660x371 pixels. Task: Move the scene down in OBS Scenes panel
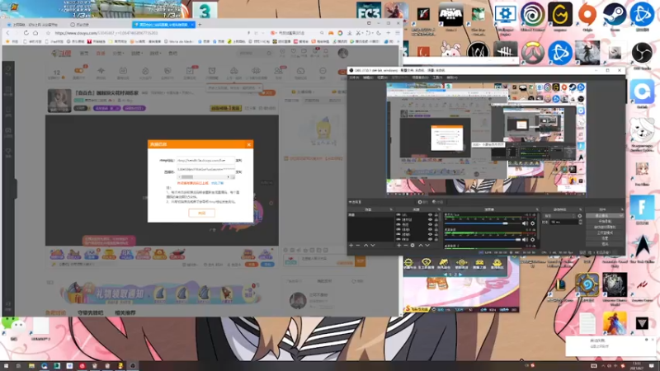373,245
